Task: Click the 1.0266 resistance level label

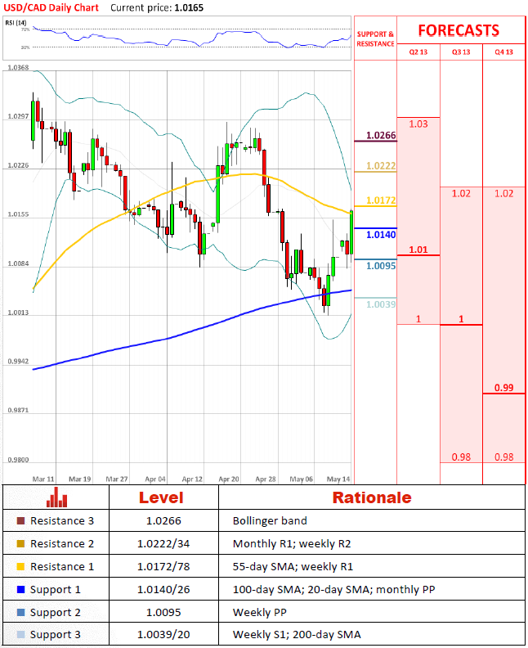Action: (x=381, y=135)
